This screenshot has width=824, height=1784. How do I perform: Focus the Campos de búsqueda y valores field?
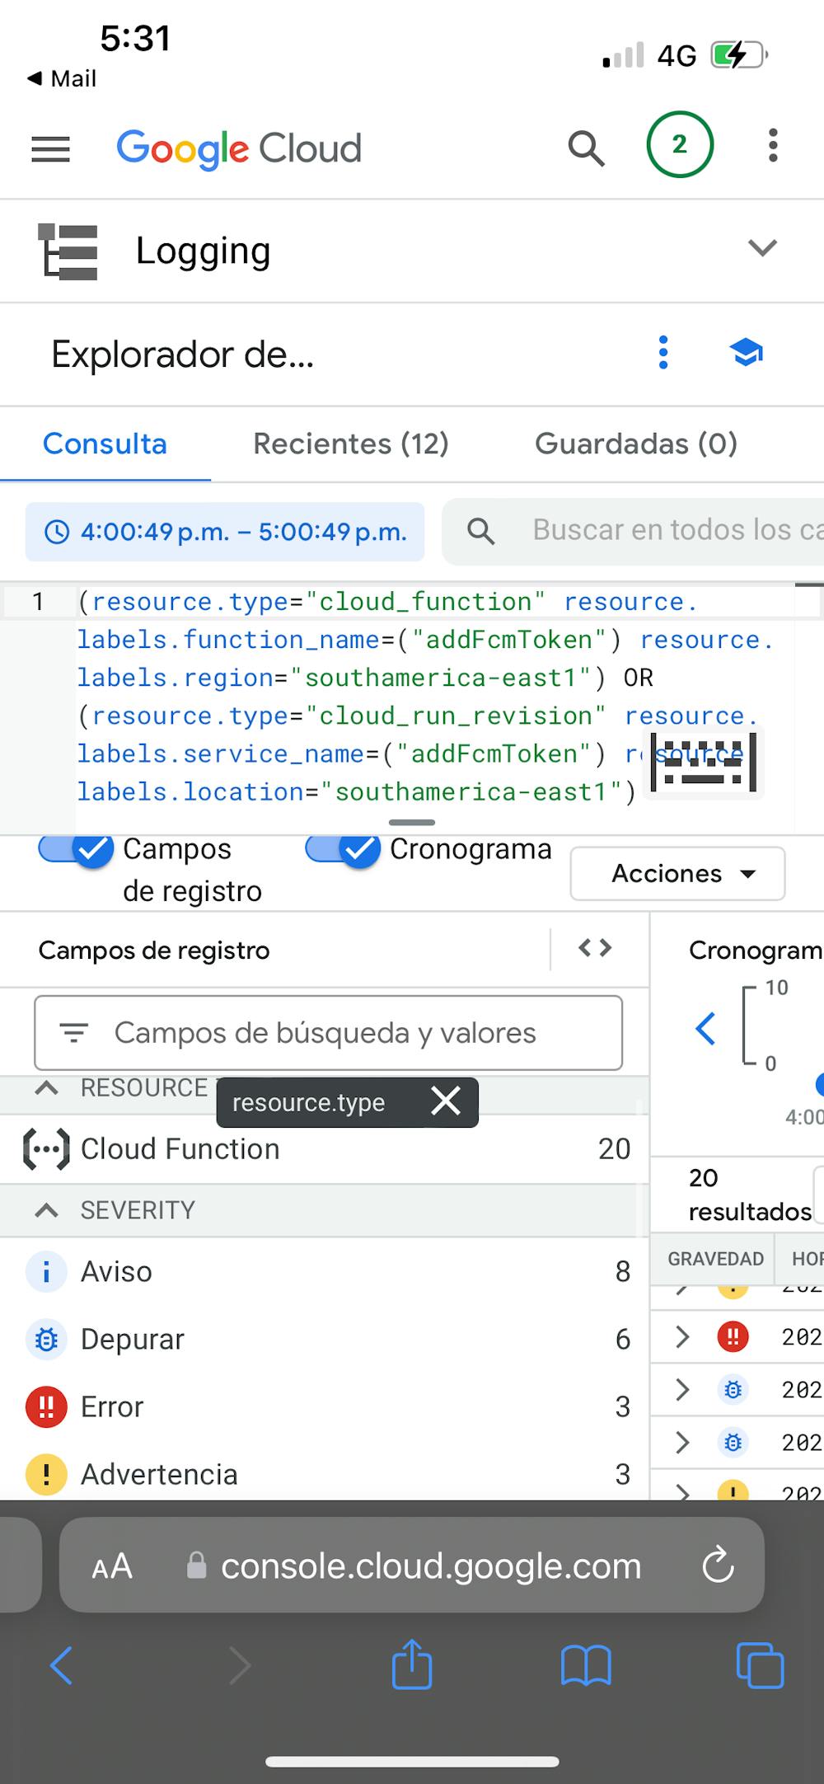point(328,1033)
